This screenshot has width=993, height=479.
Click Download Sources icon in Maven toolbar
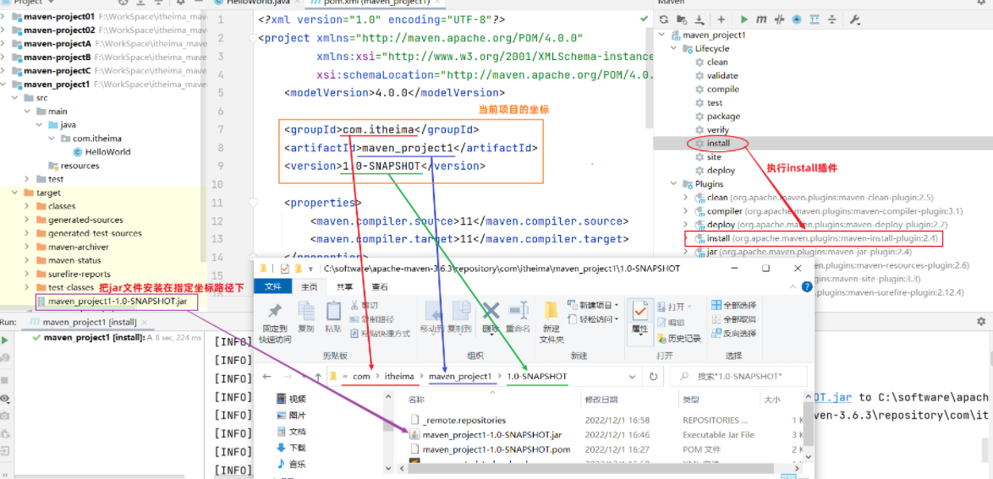click(x=699, y=19)
